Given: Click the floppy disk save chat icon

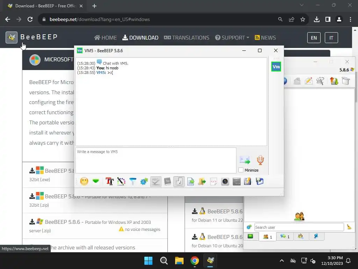Looking at the screenshot, I should coord(260,181).
